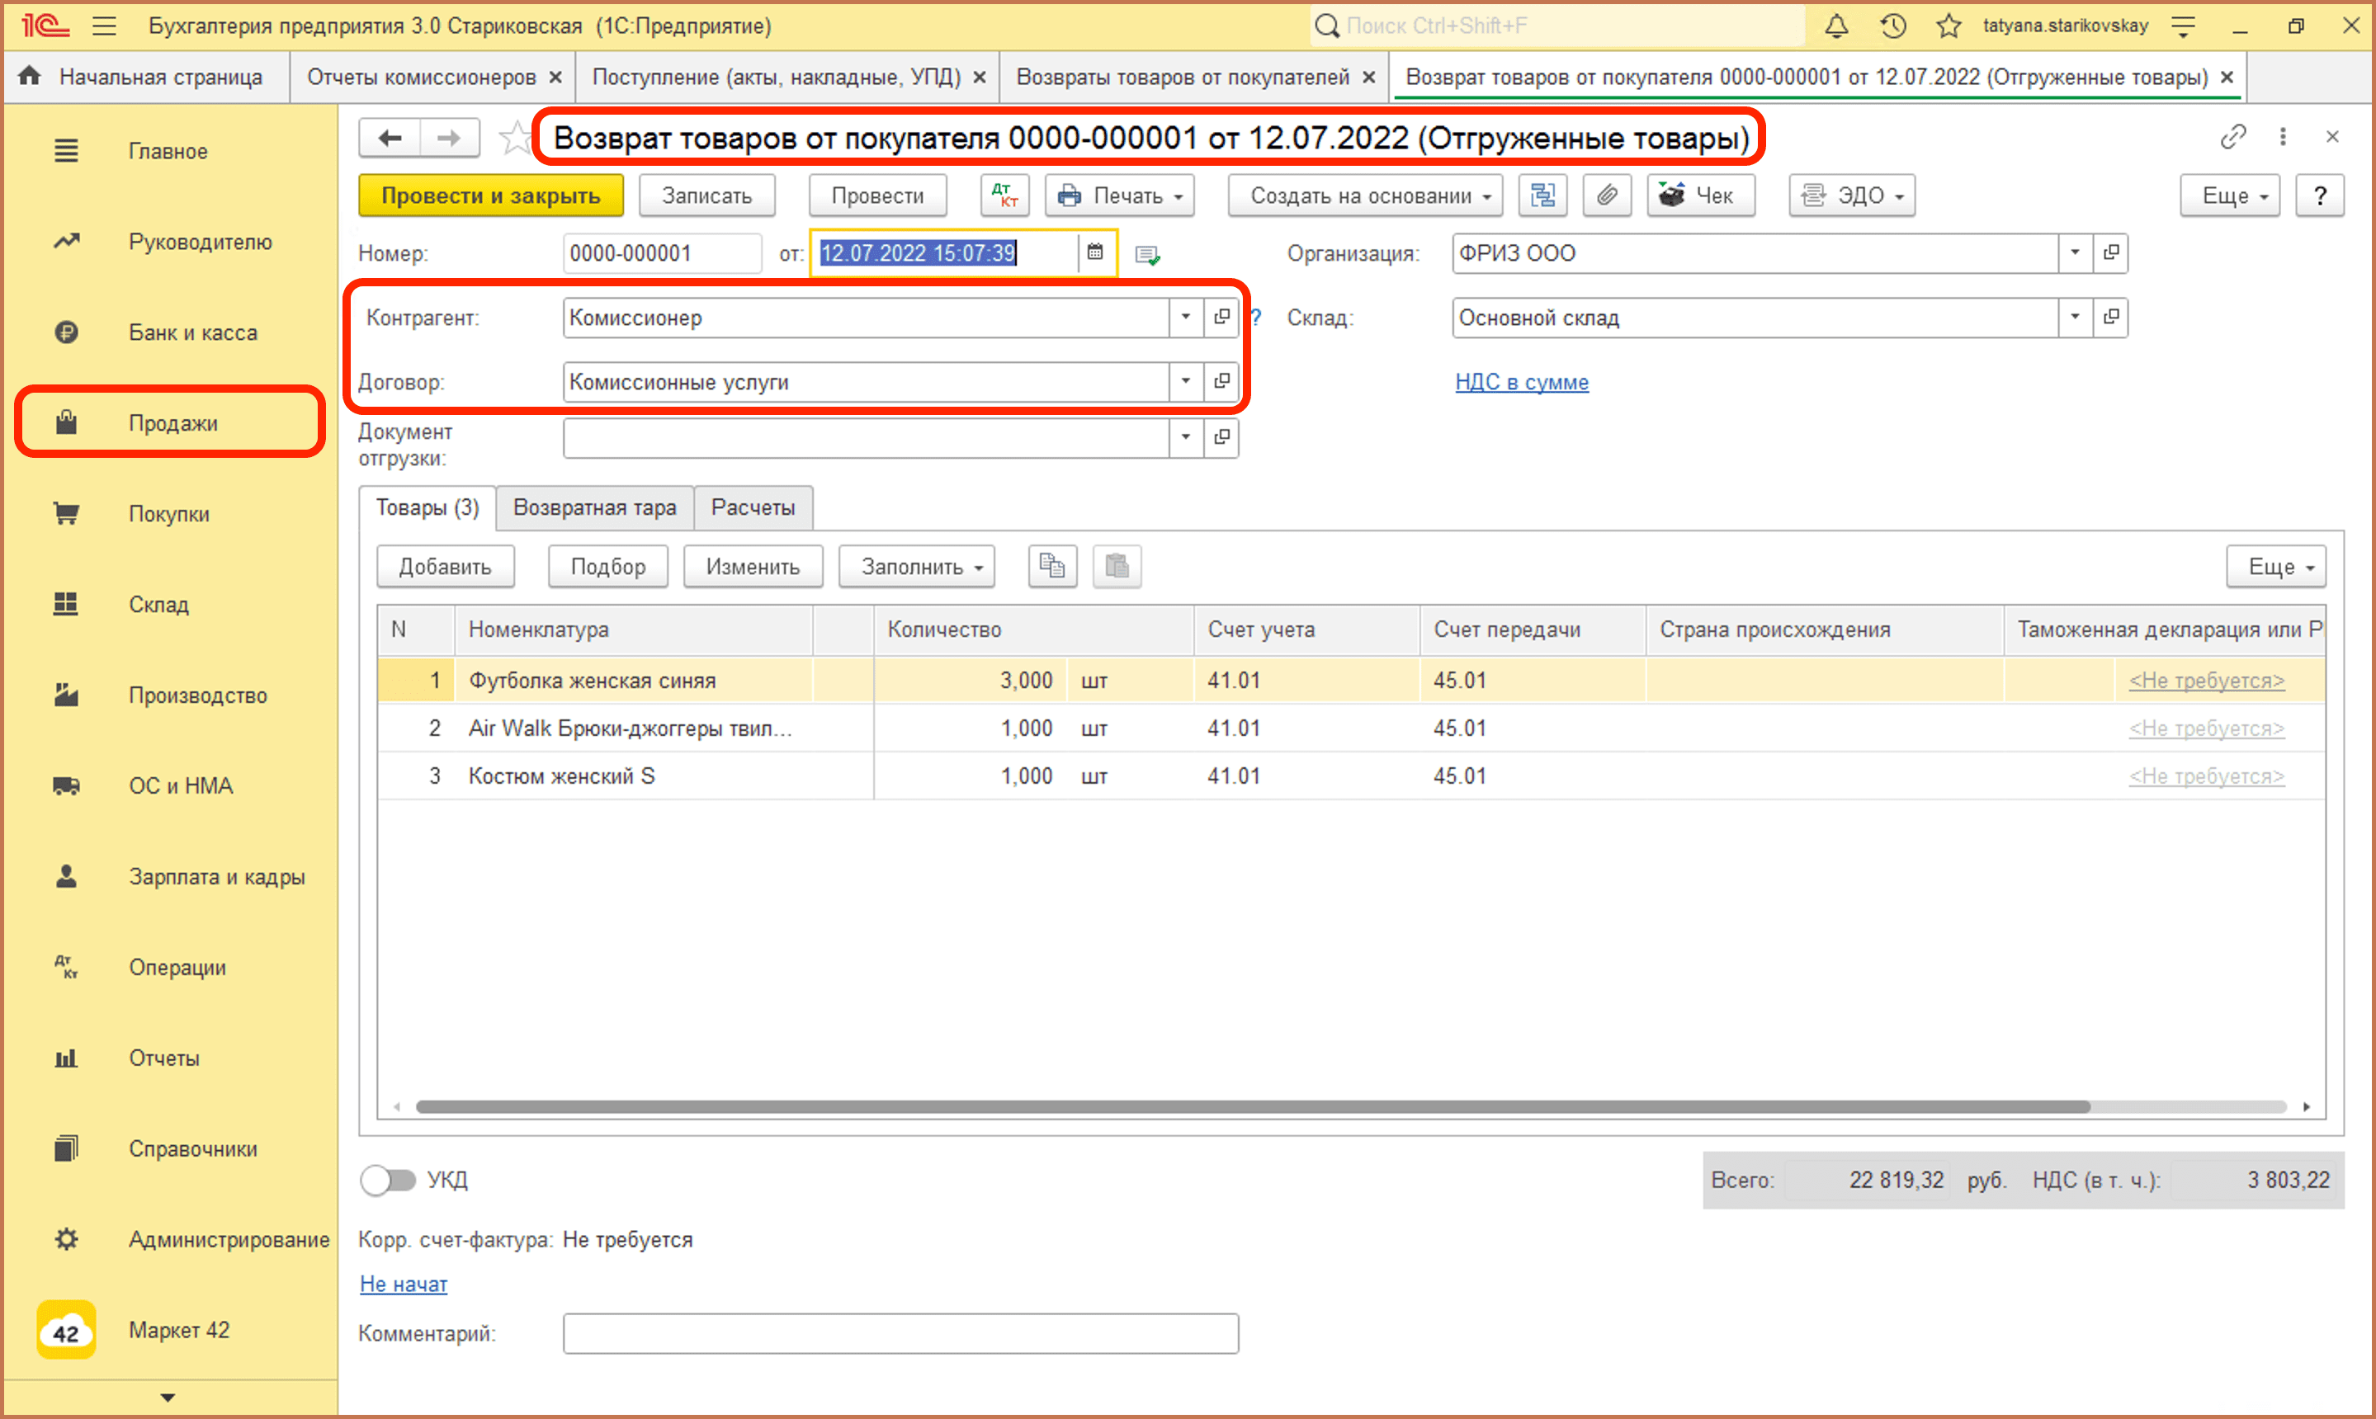This screenshot has width=2376, height=1419.
Task: Open Склад Основной склад card icon
Action: 2111,318
